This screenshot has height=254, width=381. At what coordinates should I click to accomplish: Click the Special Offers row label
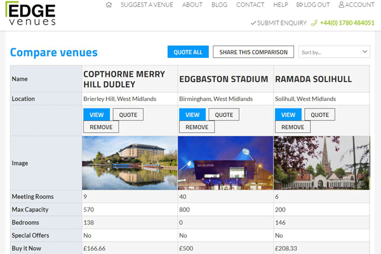(x=30, y=236)
